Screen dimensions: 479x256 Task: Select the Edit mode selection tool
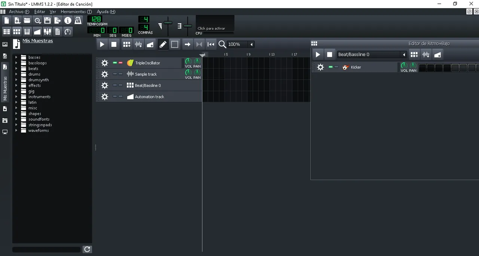pos(175,44)
